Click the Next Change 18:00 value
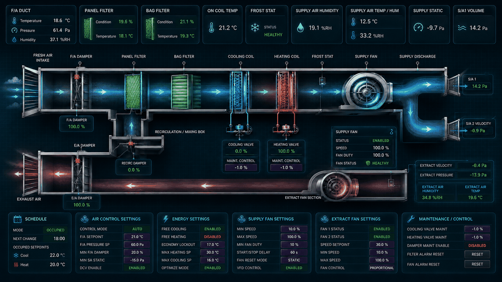 point(59,238)
